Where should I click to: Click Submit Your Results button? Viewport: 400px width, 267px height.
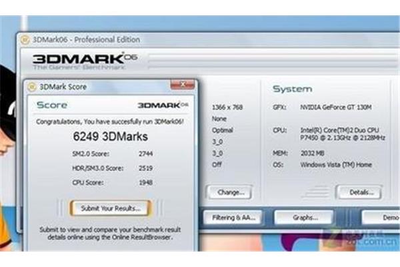(111, 208)
